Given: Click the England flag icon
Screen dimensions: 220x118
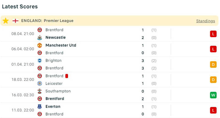Looking at the screenshot, I should tap(15, 21).
